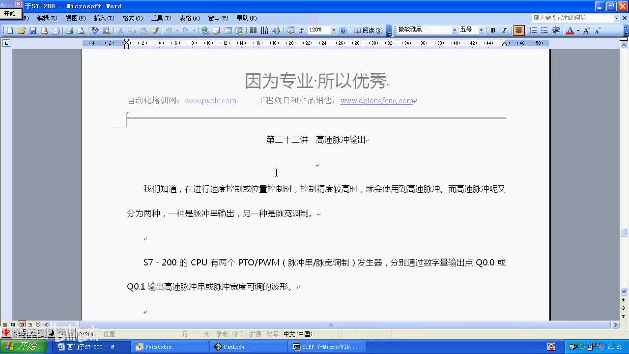The height and width of the screenshot is (354, 629).
Task: Switch to CamLife! in the taskbar
Action: tap(249, 347)
